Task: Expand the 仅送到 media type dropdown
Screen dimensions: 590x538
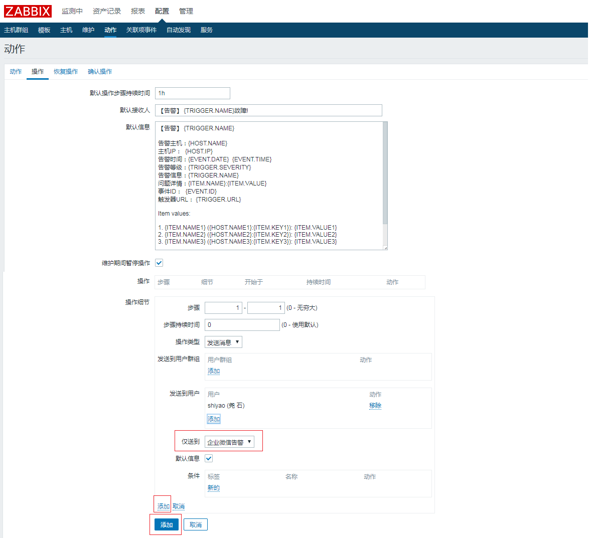Action: [229, 442]
